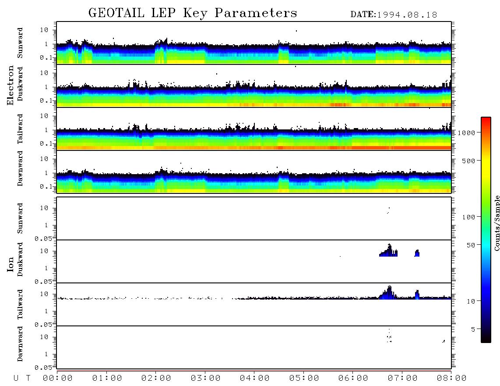Screen dimensions: 500x386
Task: Select the Ion Duskward panel label
Action: tap(20, 260)
